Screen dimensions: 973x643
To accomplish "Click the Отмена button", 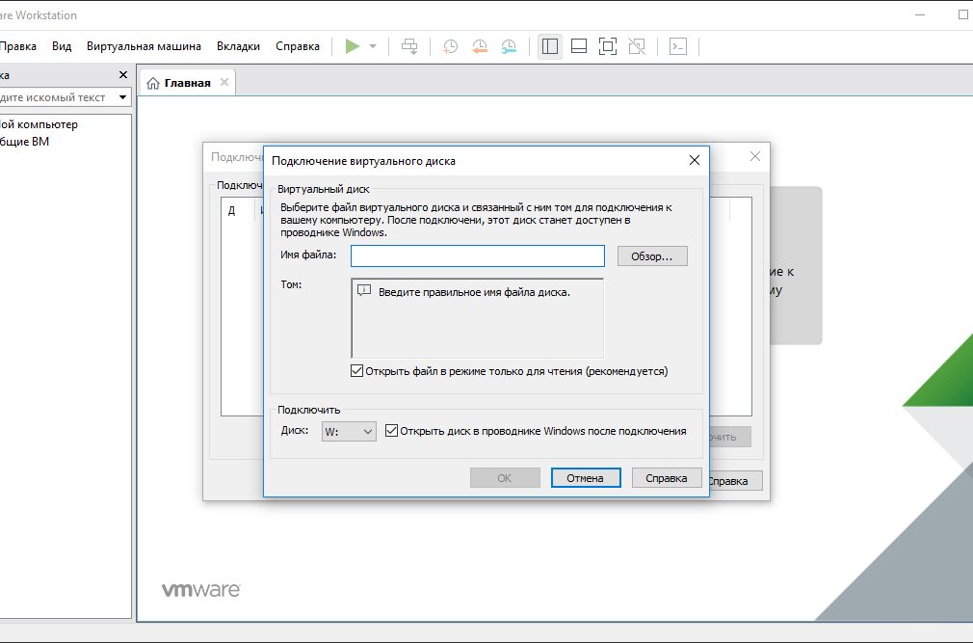I will (586, 478).
